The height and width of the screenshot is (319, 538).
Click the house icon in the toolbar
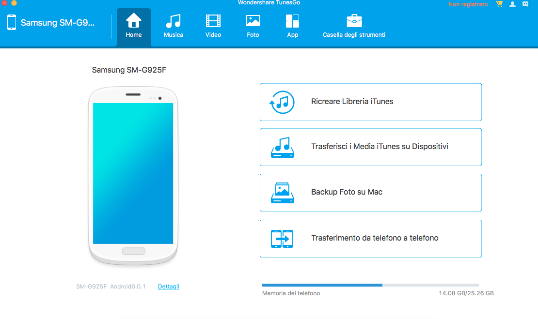133,20
